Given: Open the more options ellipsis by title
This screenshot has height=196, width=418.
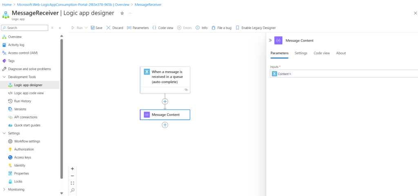Looking at the screenshot, I should coord(130,13).
